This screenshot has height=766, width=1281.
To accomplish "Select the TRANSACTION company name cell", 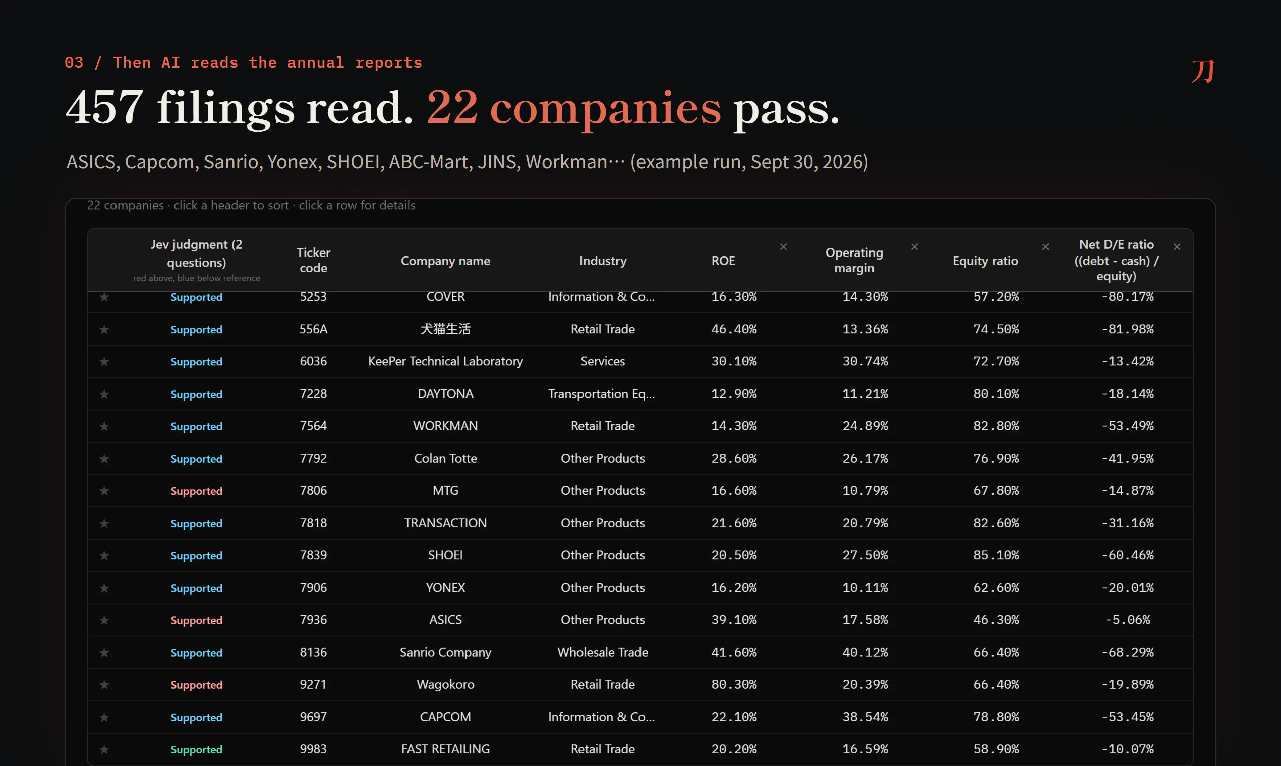I will coord(445,523).
